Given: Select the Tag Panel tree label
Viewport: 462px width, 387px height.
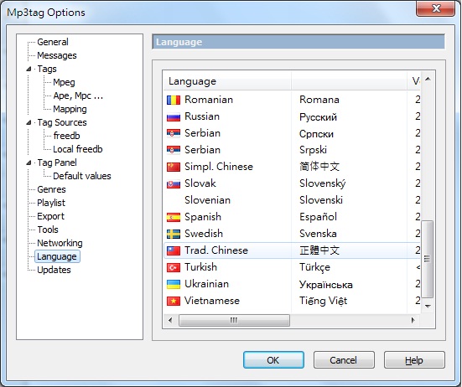Looking at the screenshot, I should 57,163.
